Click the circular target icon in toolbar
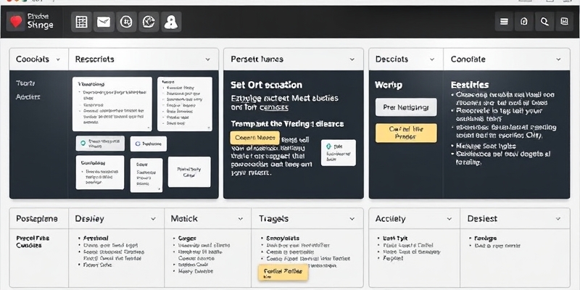Image resolution: width=580 pixels, height=290 pixels. 126,22
